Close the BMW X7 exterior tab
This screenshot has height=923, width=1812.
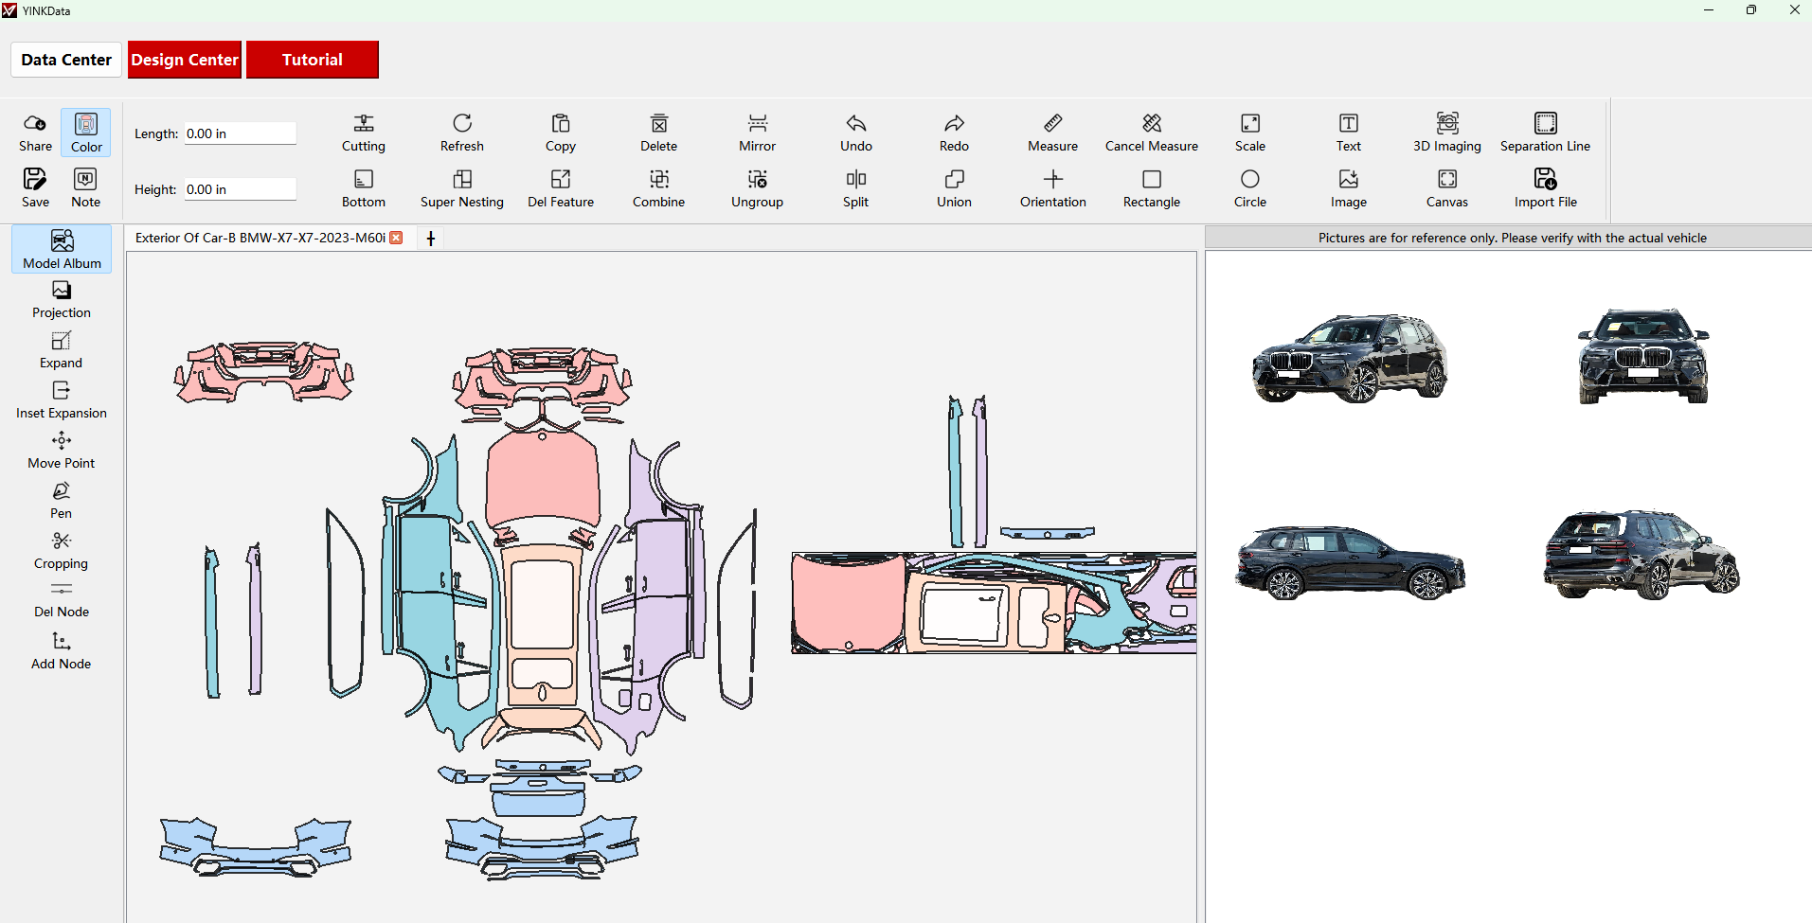(x=397, y=238)
